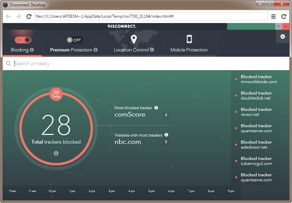Viewport: 292px width, 203px height.
Task: Click info icon beside Most blocked tracker
Action: (156, 108)
